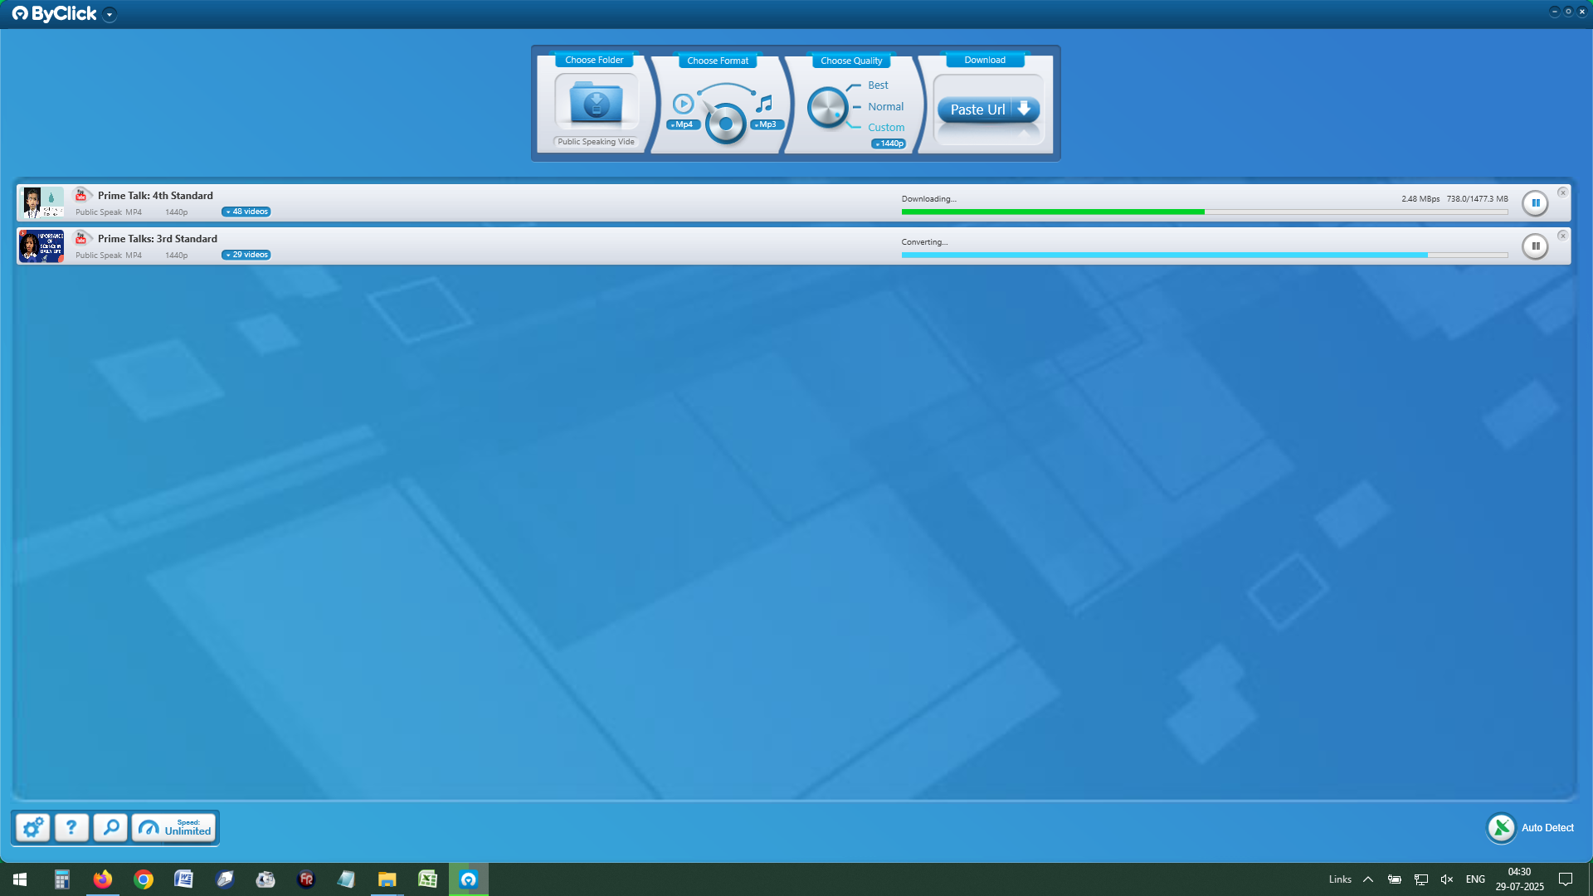Click the question mark help icon
Image resolution: width=1593 pixels, height=896 pixels.
click(71, 827)
